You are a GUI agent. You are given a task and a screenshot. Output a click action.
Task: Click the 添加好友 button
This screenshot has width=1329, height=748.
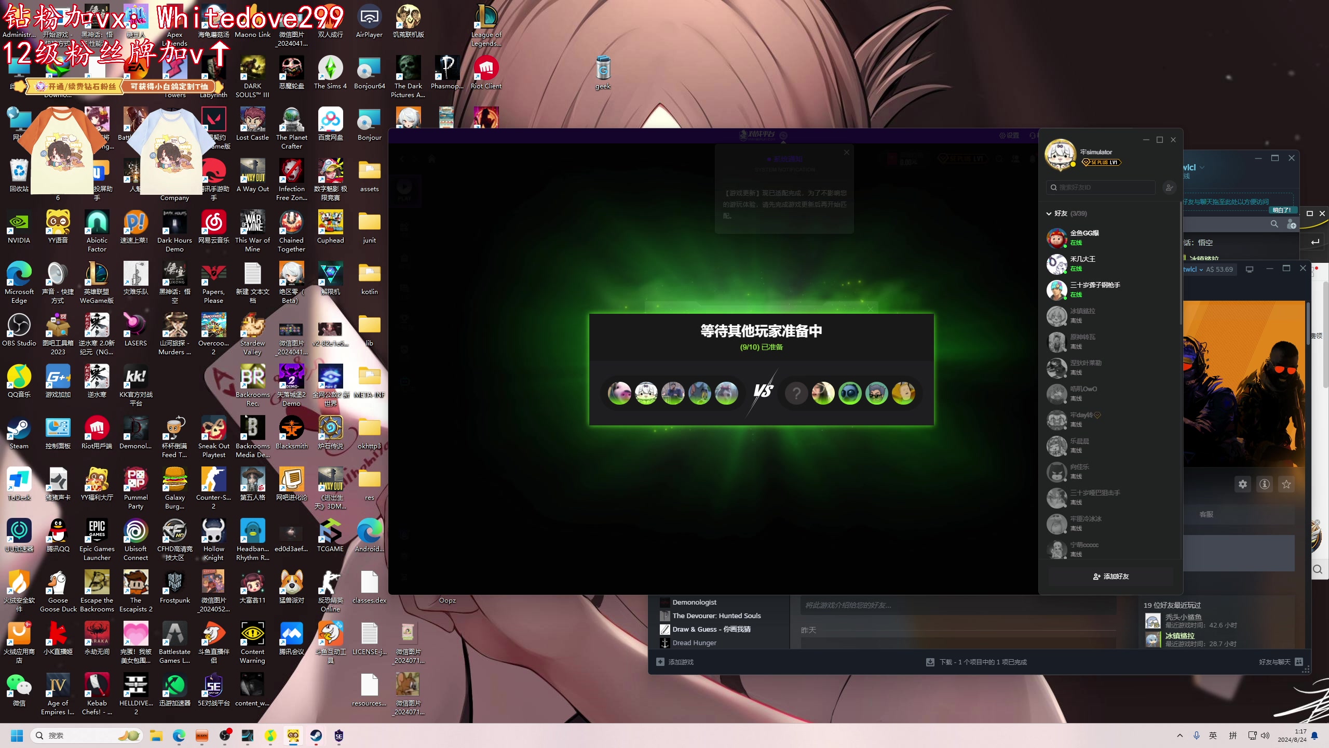click(x=1111, y=577)
